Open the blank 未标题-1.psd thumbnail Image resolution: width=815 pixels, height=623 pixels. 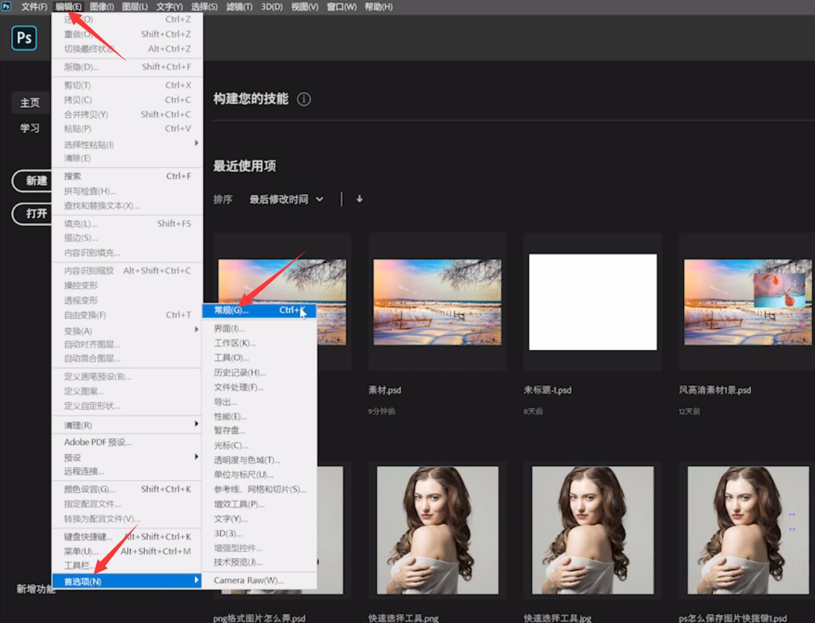point(593,302)
